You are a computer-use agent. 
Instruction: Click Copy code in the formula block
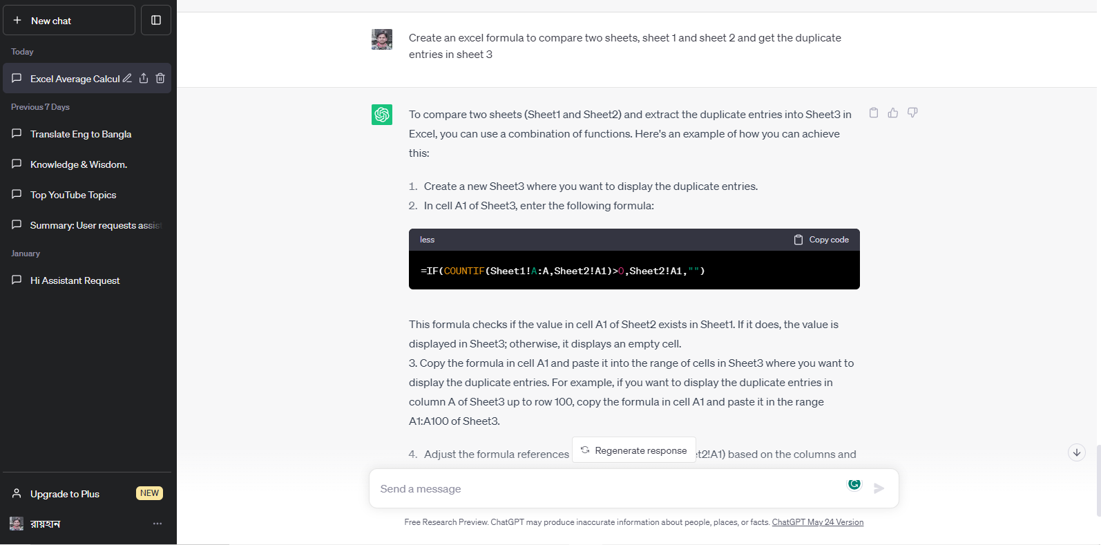pos(821,240)
